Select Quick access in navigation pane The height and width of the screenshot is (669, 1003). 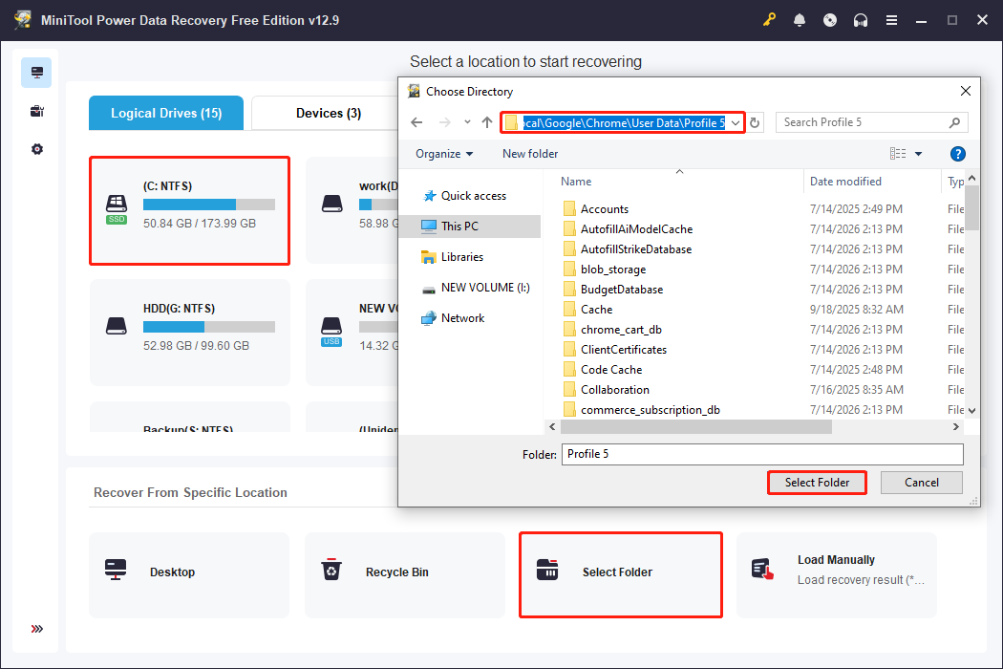pos(473,196)
